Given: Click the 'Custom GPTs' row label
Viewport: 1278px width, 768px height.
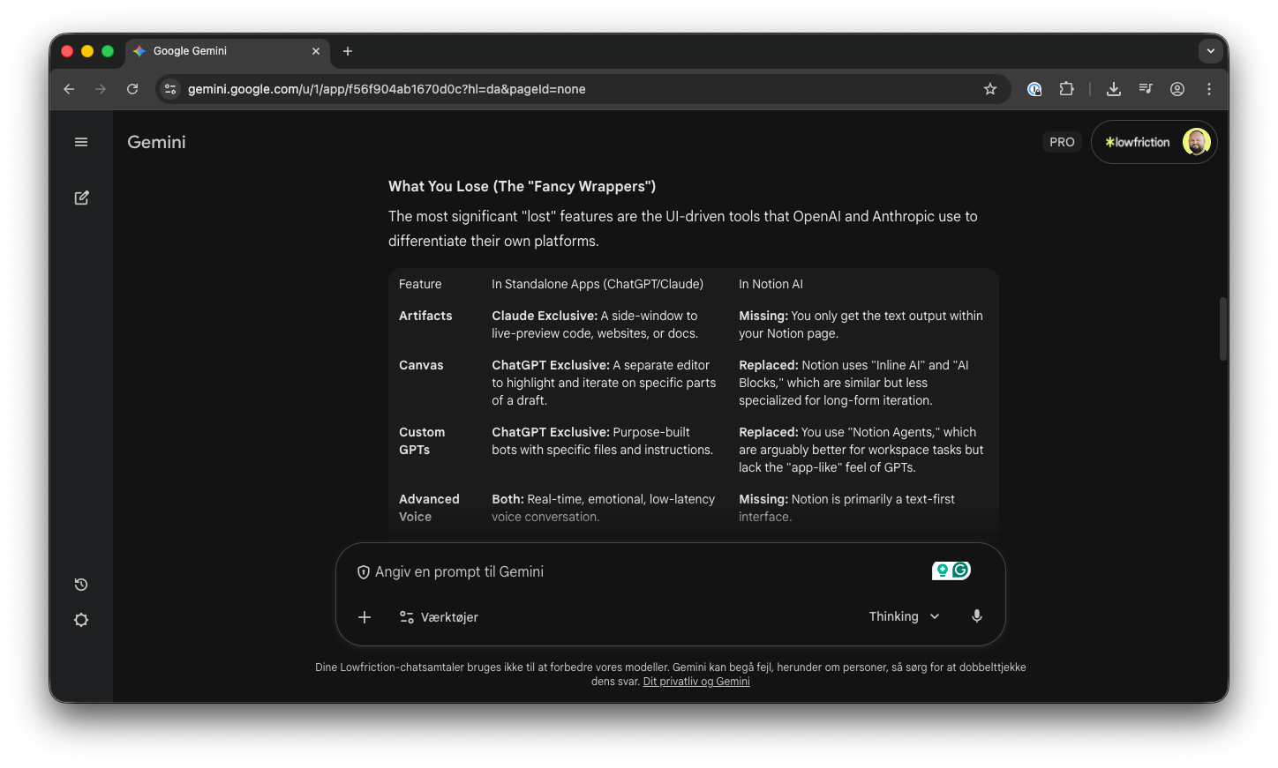Looking at the screenshot, I should (x=422, y=441).
